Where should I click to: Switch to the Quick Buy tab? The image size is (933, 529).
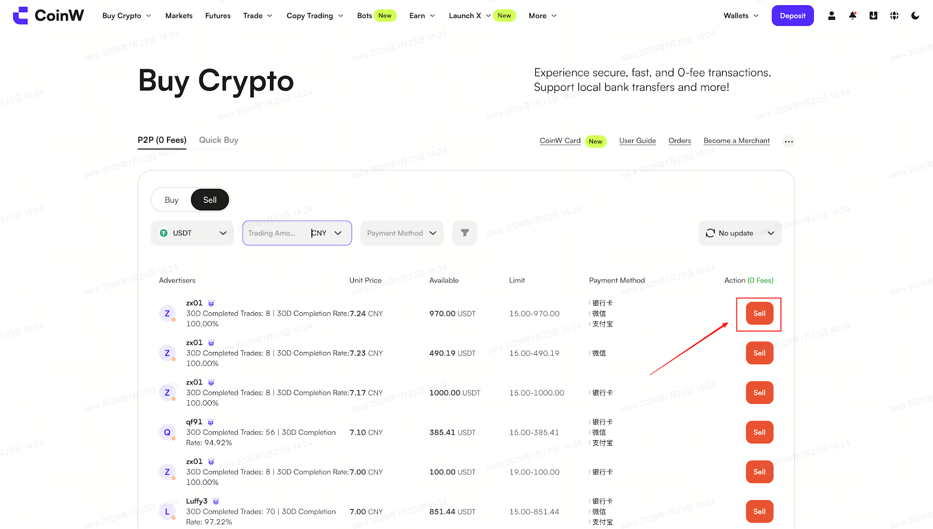(x=219, y=140)
